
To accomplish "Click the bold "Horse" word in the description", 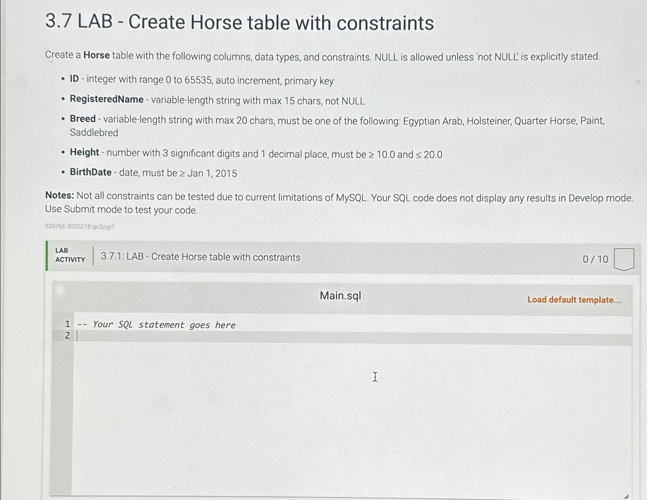I will 98,55.
